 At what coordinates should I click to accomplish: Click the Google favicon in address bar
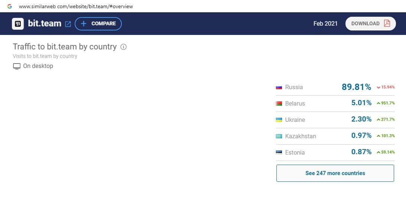(10, 6)
